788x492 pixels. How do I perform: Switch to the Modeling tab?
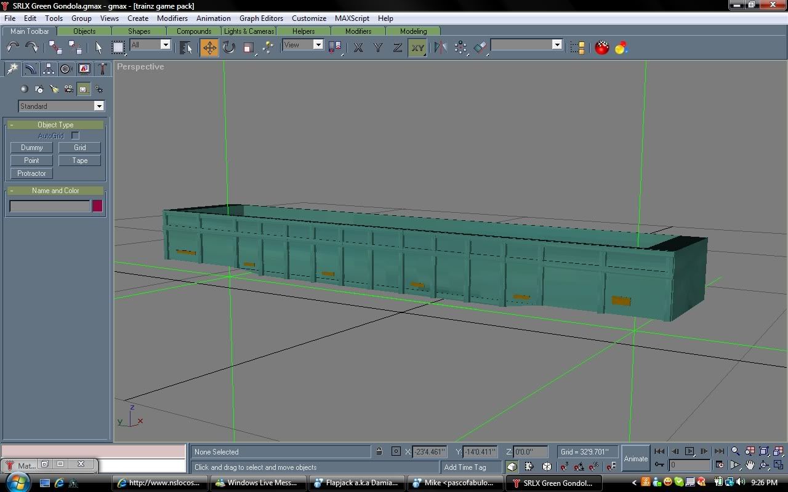coord(413,31)
